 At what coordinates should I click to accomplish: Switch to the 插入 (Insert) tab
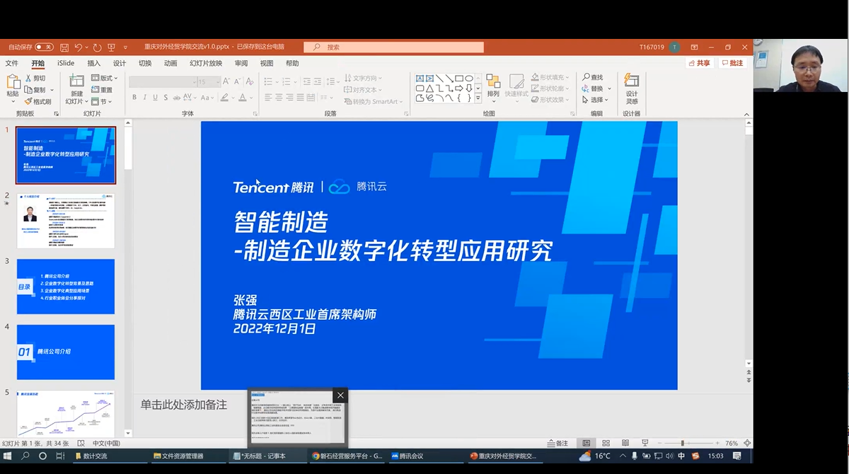[94, 63]
